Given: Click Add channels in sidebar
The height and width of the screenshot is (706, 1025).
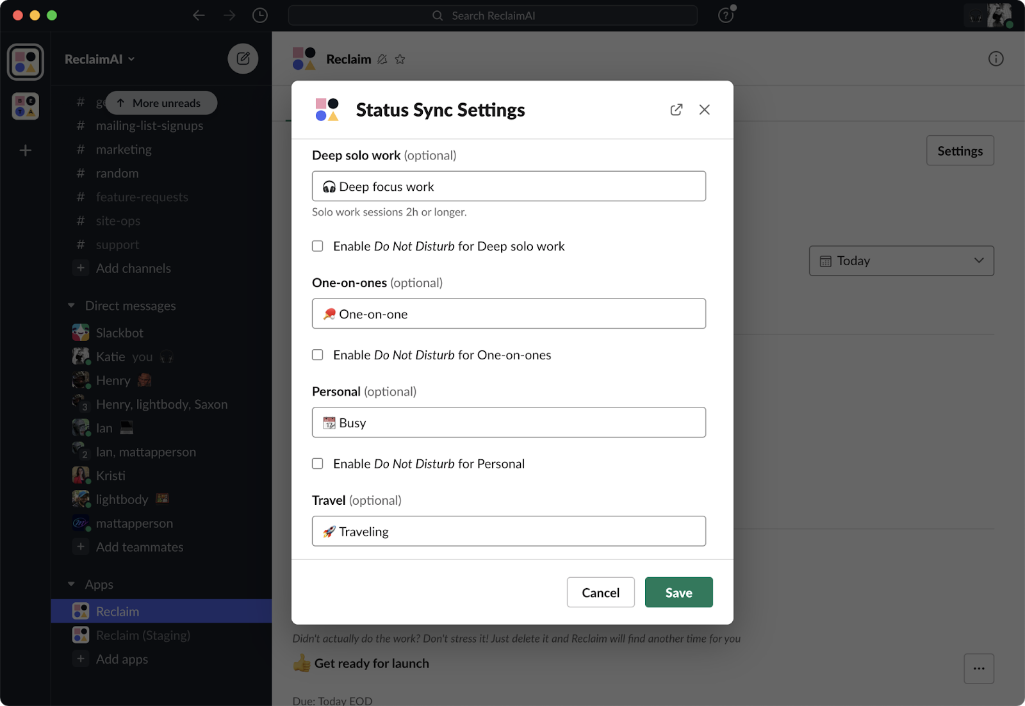Looking at the screenshot, I should point(133,268).
